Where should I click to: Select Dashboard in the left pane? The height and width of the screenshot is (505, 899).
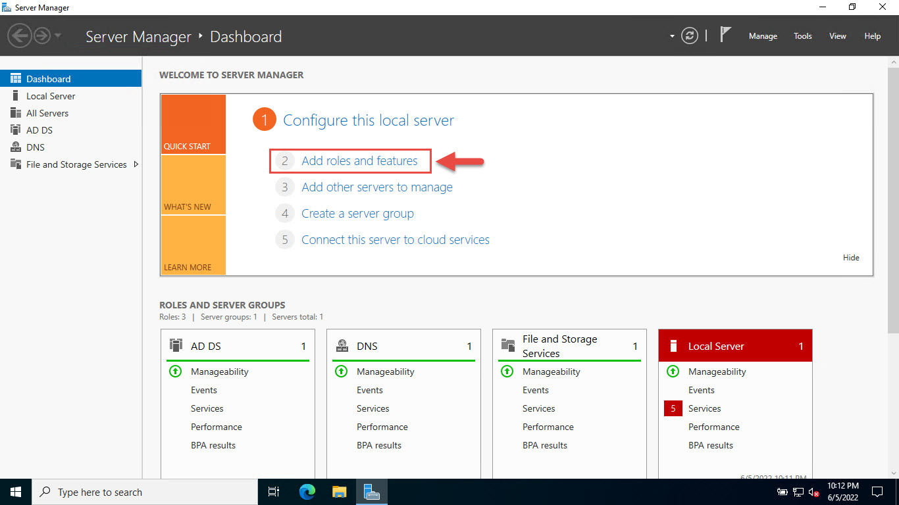tap(70, 79)
